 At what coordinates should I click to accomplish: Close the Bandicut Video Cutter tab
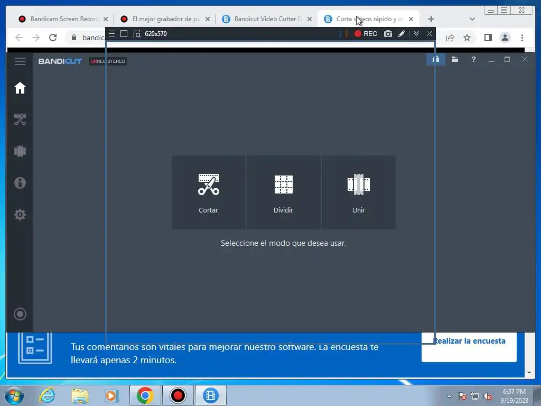310,19
